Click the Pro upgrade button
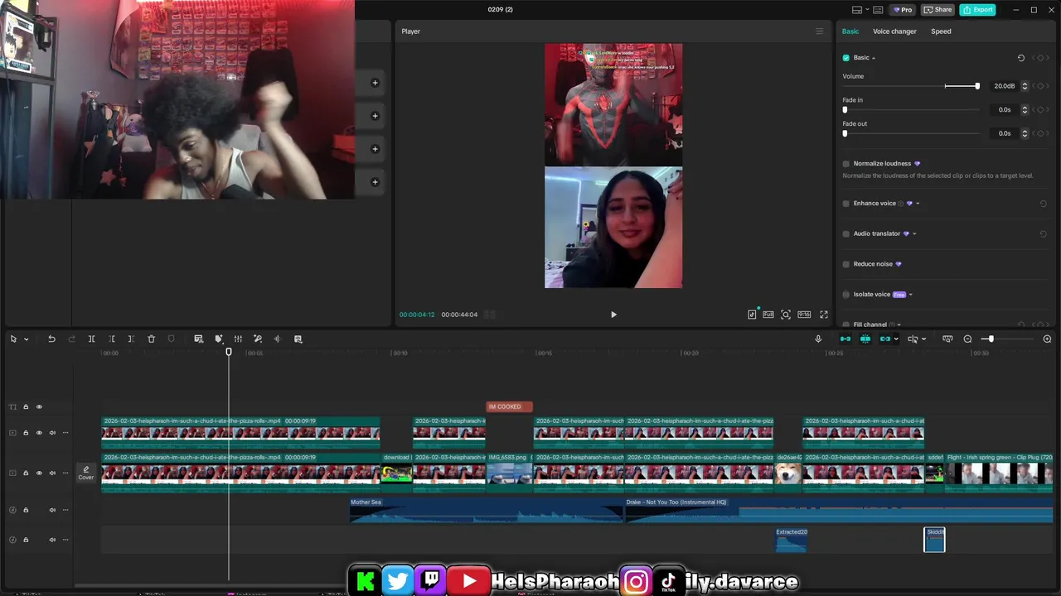This screenshot has width=1061, height=596. (x=902, y=10)
